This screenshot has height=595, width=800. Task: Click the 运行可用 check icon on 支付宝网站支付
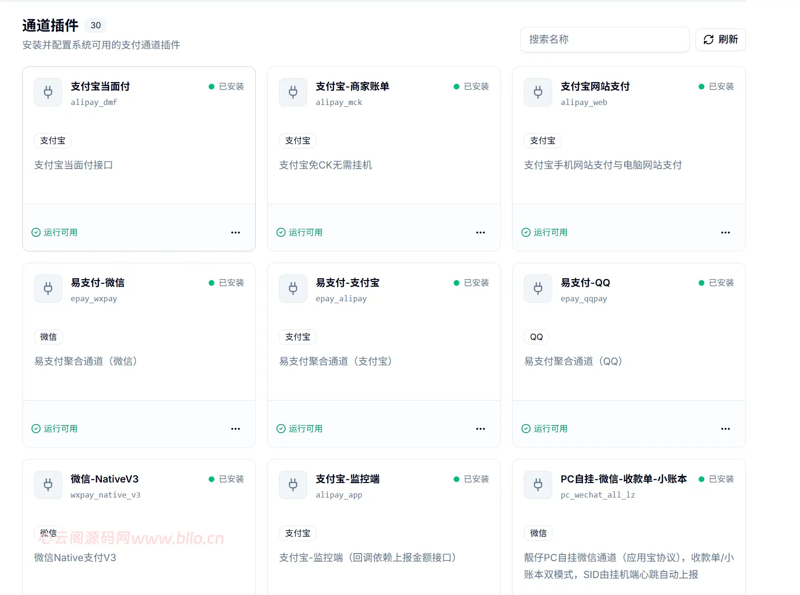point(526,232)
